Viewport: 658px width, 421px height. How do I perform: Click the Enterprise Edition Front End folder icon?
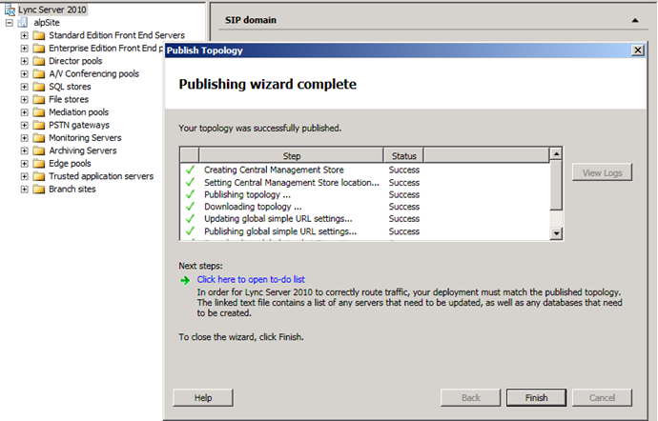[x=39, y=49]
